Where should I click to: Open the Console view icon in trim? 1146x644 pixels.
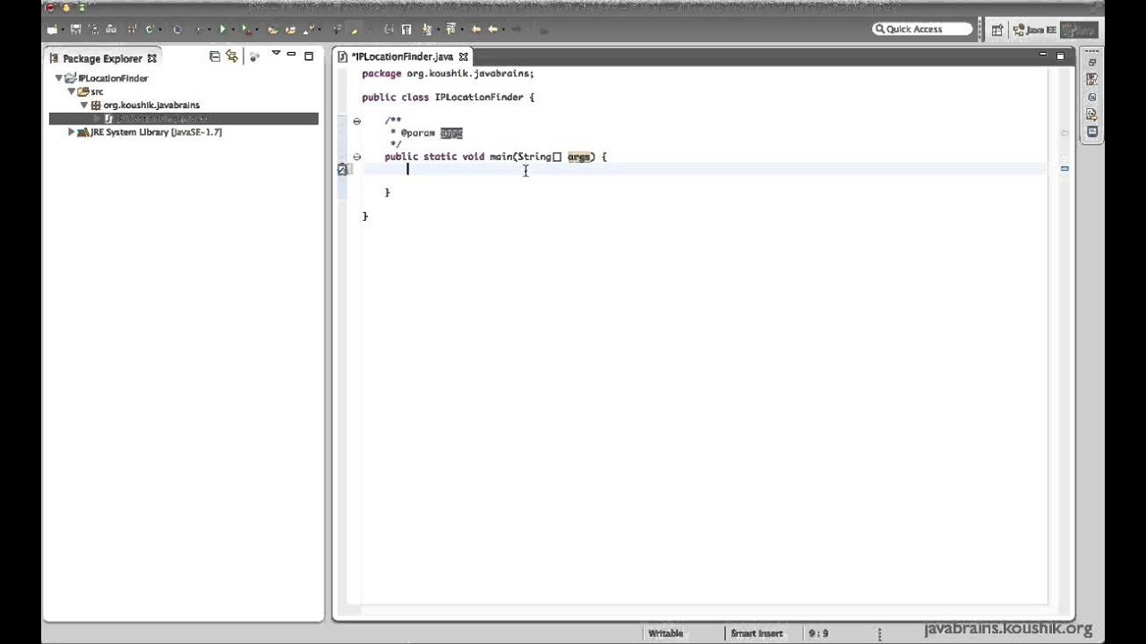click(1092, 131)
